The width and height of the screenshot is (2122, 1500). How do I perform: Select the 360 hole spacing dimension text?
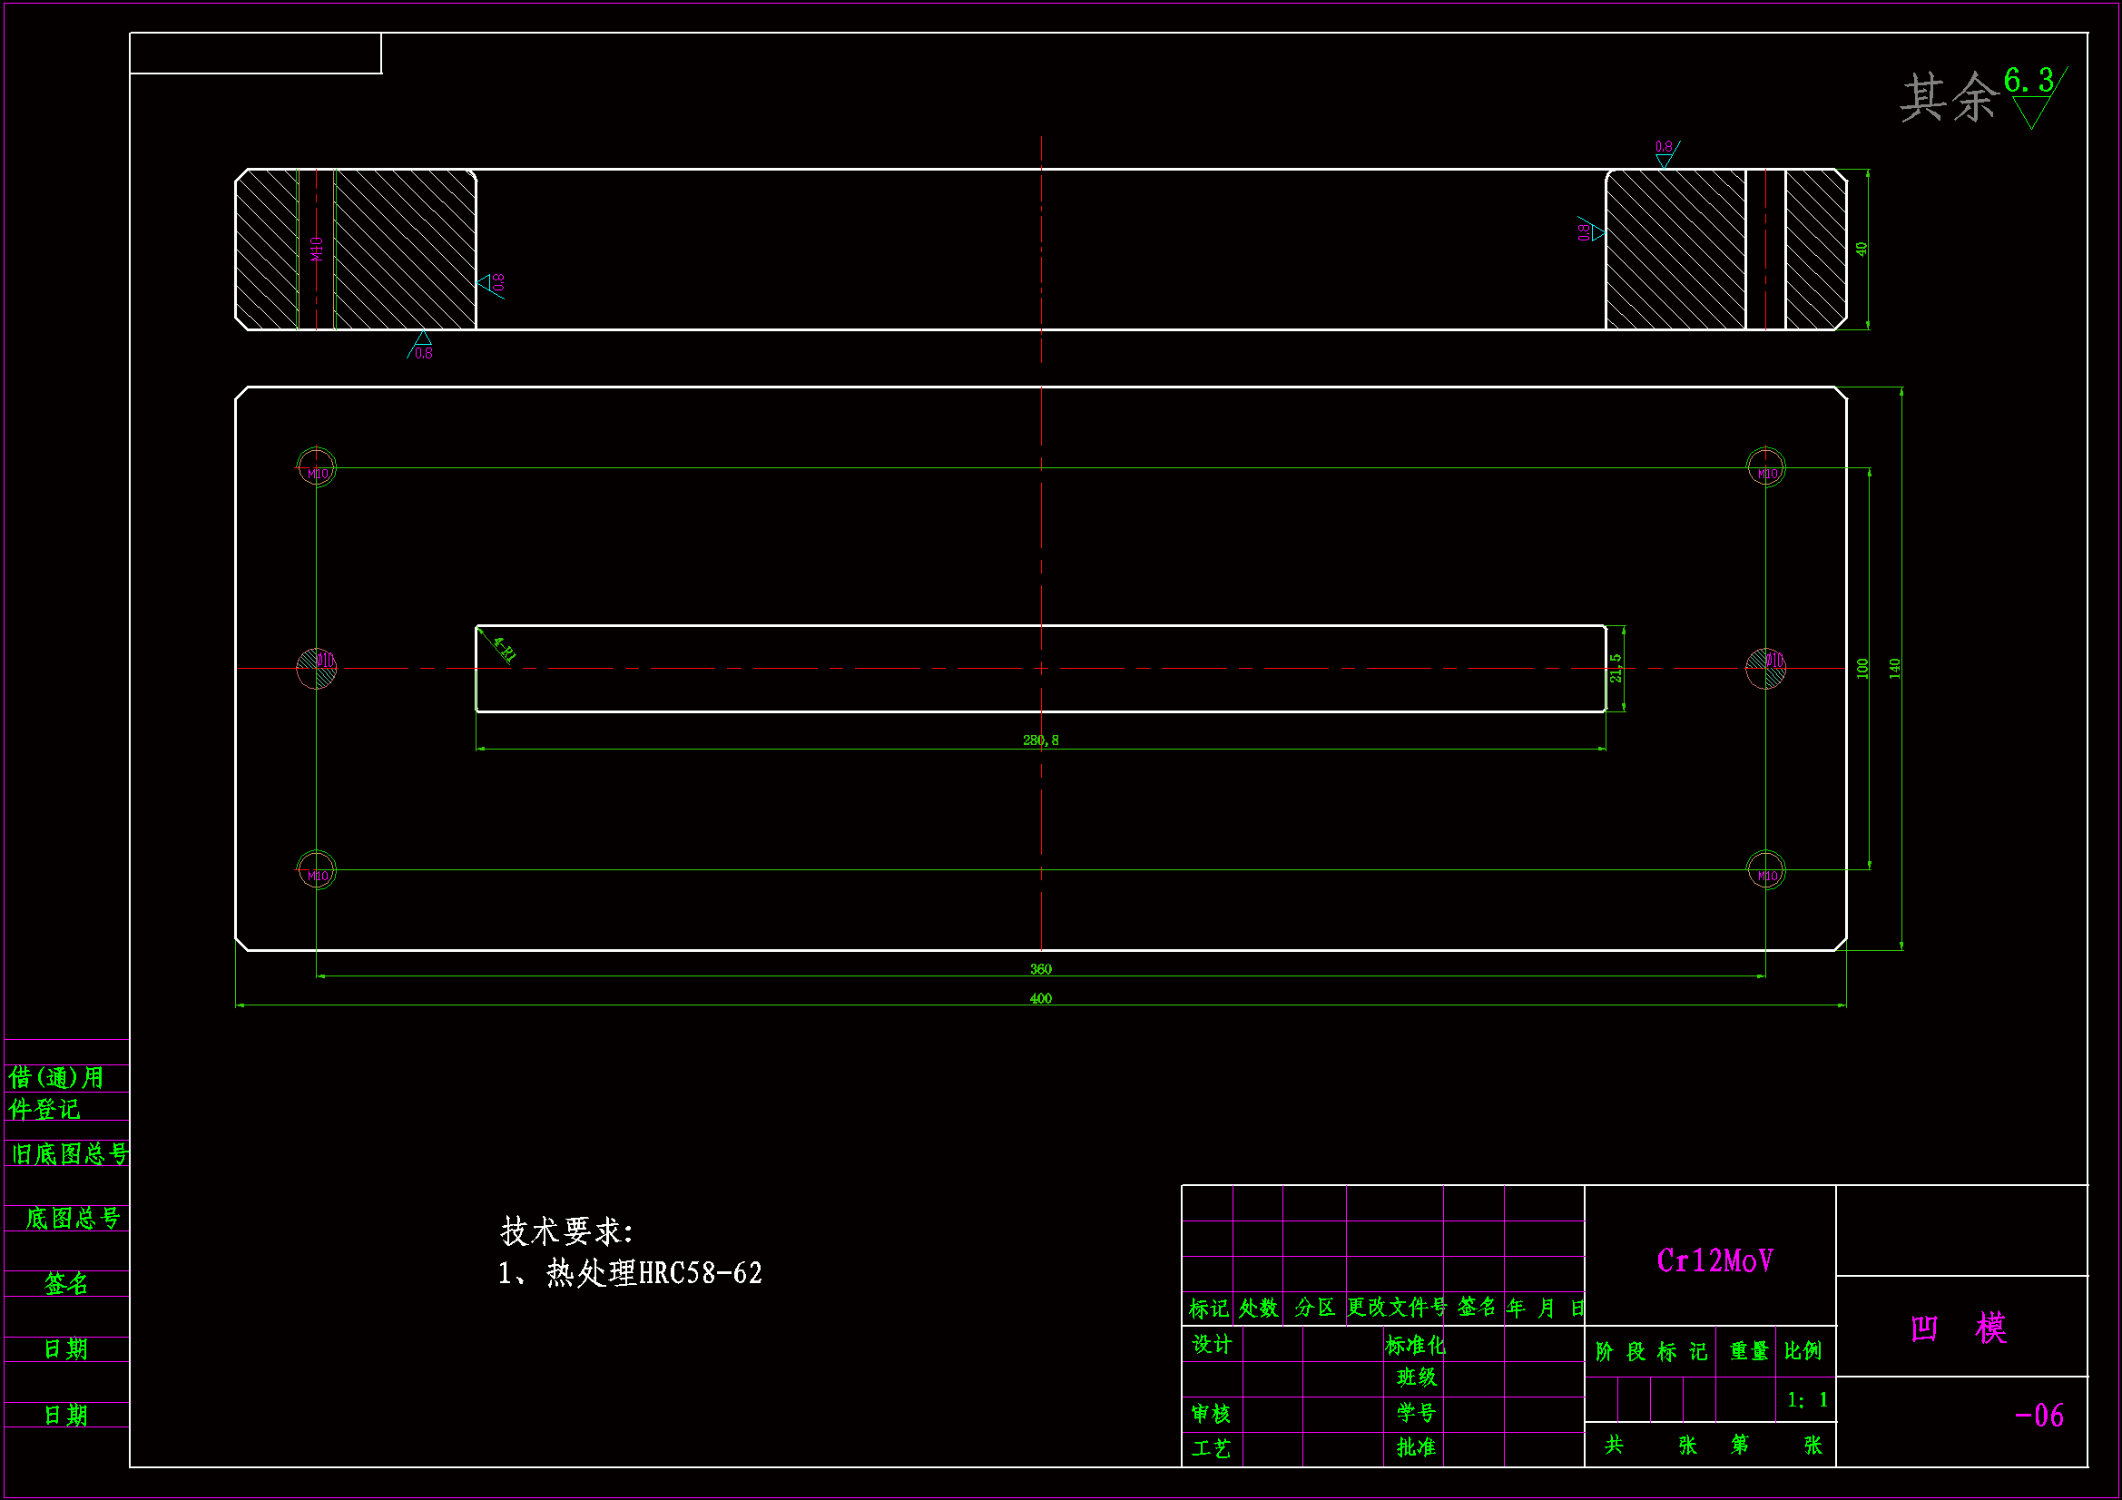pos(1041,968)
